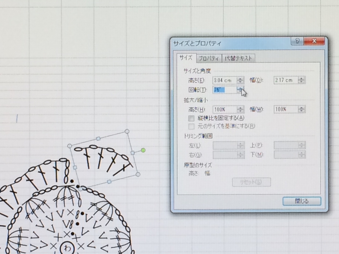Viewport: 339px width, 254px height.
Task: Click the 高さ(E) field showing 3.04 cm
Action: [x=225, y=80]
